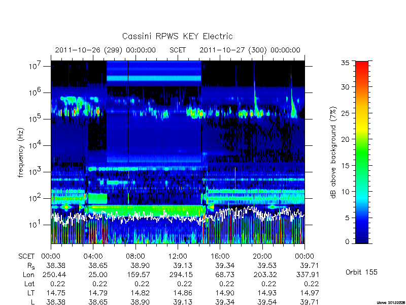Click the 'Lat' row header
Screen dimensions: 406x305
click(x=29, y=284)
